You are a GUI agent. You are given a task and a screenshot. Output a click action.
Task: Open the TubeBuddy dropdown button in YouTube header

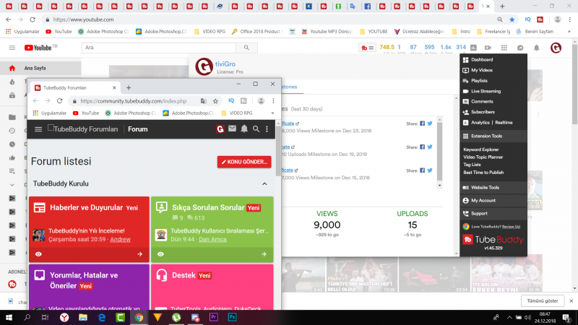[x=366, y=48]
